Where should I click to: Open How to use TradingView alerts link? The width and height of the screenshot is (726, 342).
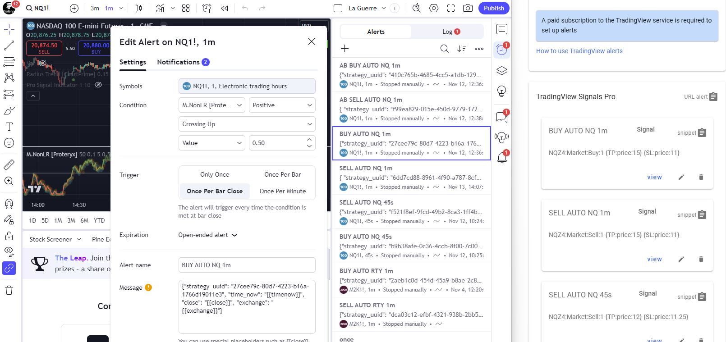click(579, 51)
